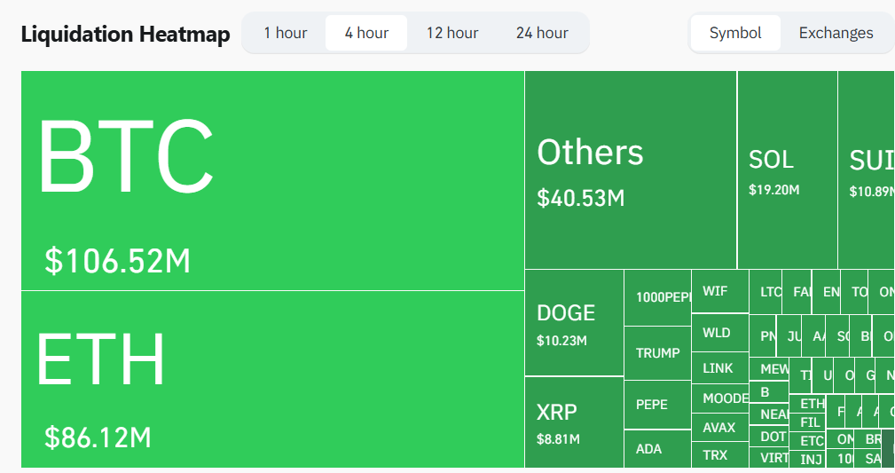Open the DOGE $10.23M tile
This screenshot has height=473, width=895.
[x=574, y=323]
